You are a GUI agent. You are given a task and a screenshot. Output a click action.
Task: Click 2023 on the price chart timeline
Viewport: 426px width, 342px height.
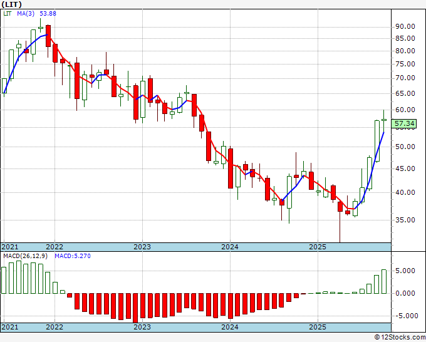tap(142, 247)
